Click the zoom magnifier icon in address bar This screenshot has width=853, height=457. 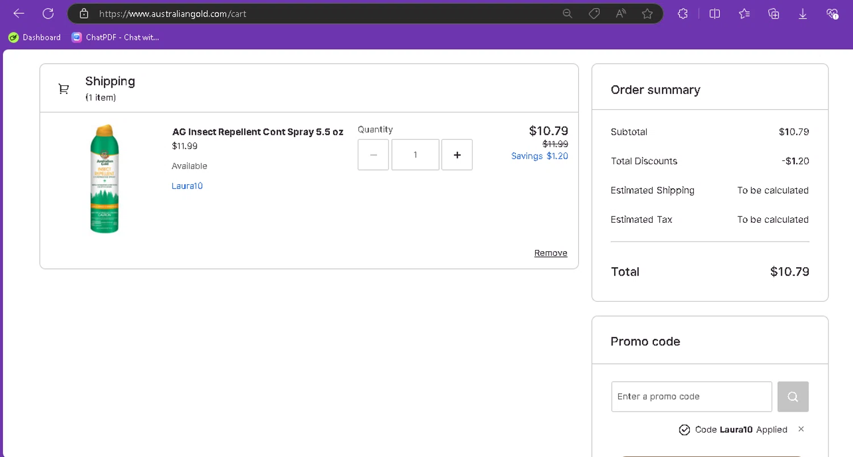[x=567, y=14]
